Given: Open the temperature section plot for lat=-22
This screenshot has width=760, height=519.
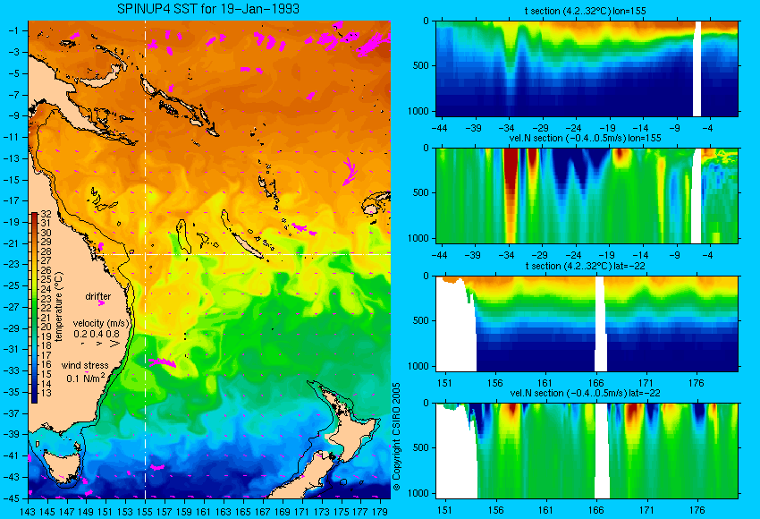Looking at the screenshot, I should (587, 324).
